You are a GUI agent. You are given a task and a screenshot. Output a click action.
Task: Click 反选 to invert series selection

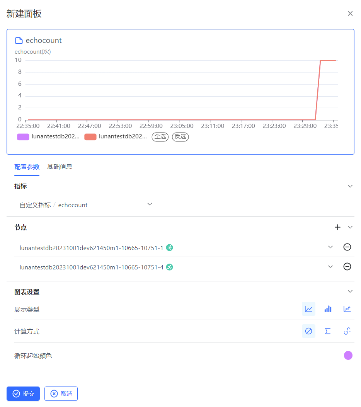pyautogui.click(x=180, y=136)
